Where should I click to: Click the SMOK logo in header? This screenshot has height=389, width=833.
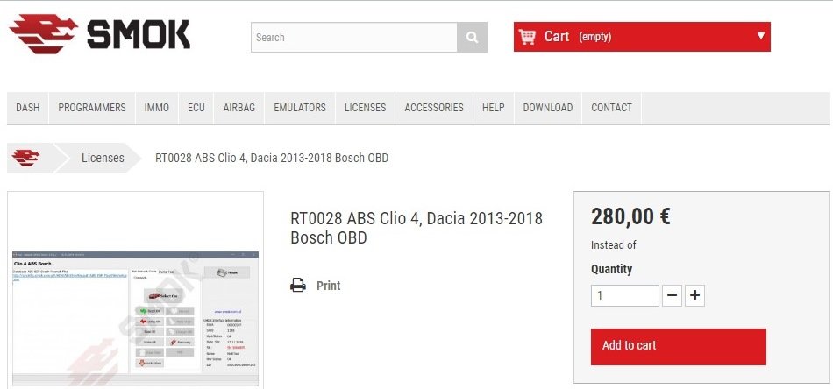[x=100, y=34]
